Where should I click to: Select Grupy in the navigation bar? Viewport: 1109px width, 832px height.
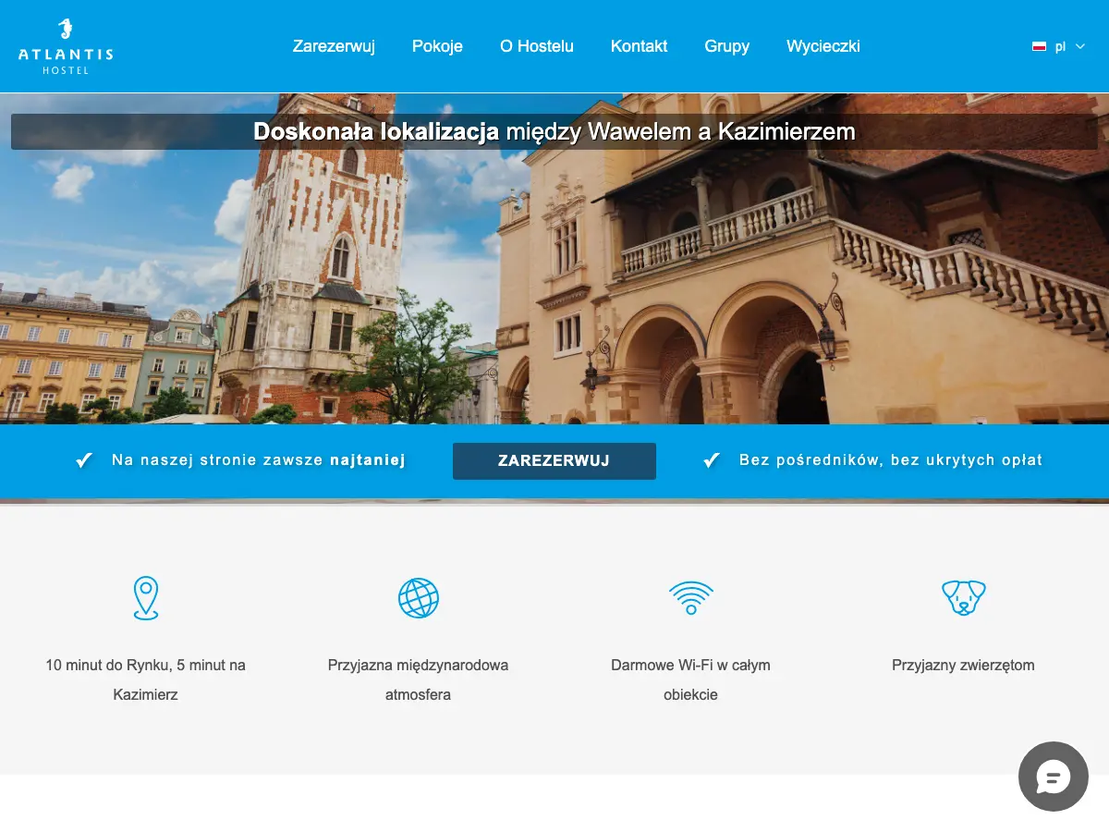[x=727, y=46]
